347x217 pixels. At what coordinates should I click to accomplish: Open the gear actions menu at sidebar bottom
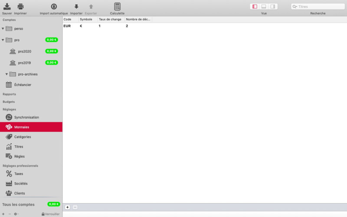coord(16,214)
